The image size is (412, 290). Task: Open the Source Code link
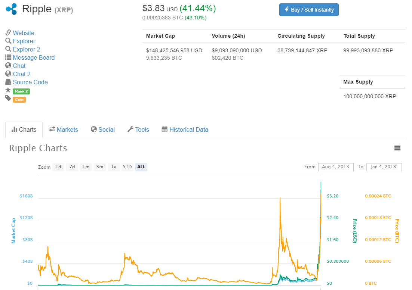coord(30,82)
